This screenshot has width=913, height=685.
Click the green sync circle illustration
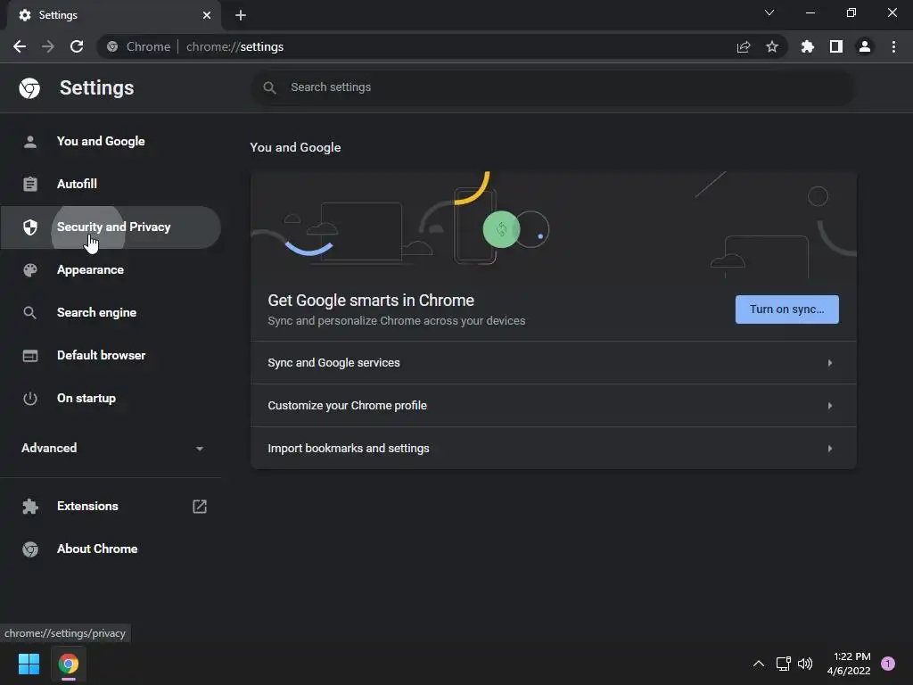click(x=501, y=229)
